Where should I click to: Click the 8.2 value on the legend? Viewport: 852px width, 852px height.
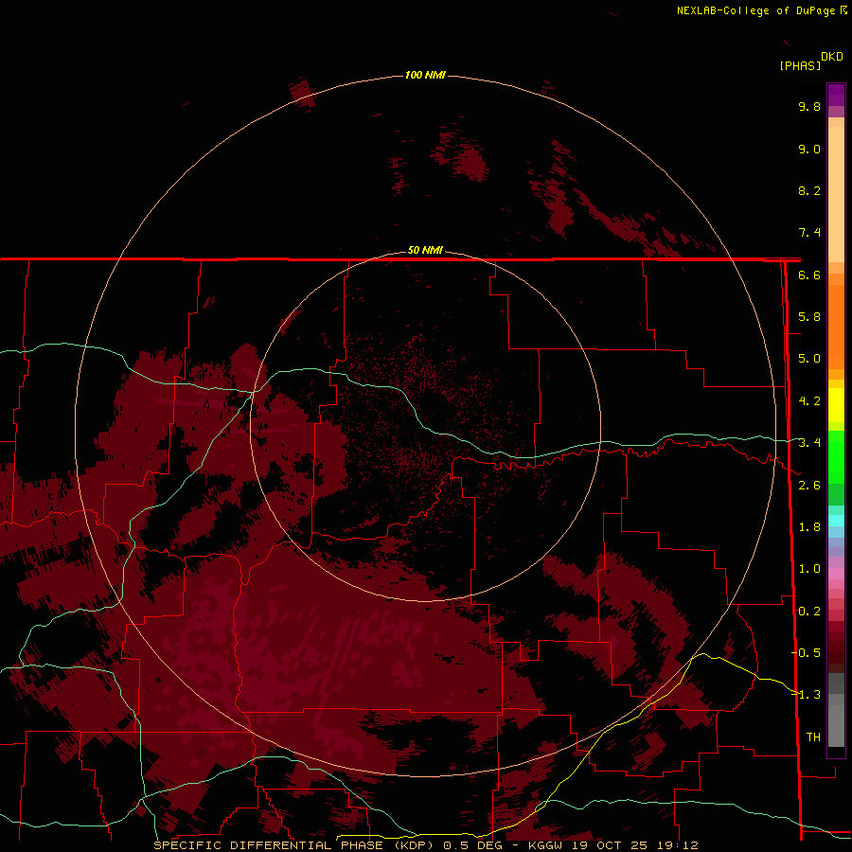pyautogui.click(x=809, y=190)
